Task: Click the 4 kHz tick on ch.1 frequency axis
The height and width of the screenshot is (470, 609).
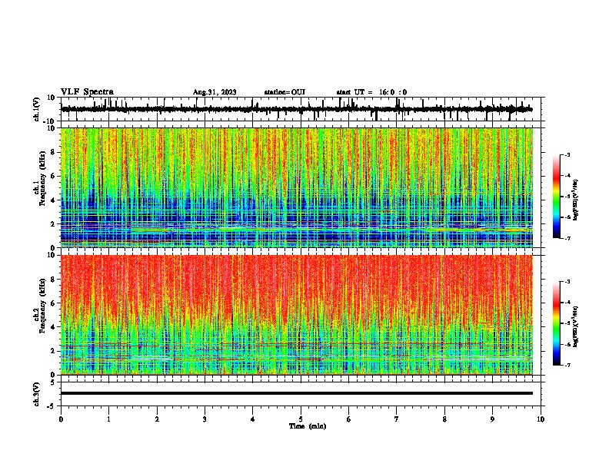Action: tap(53, 200)
